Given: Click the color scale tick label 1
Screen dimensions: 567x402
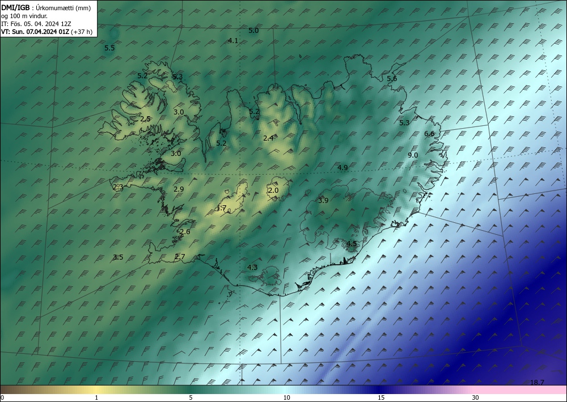Looking at the screenshot, I should [x=96, y=398].
